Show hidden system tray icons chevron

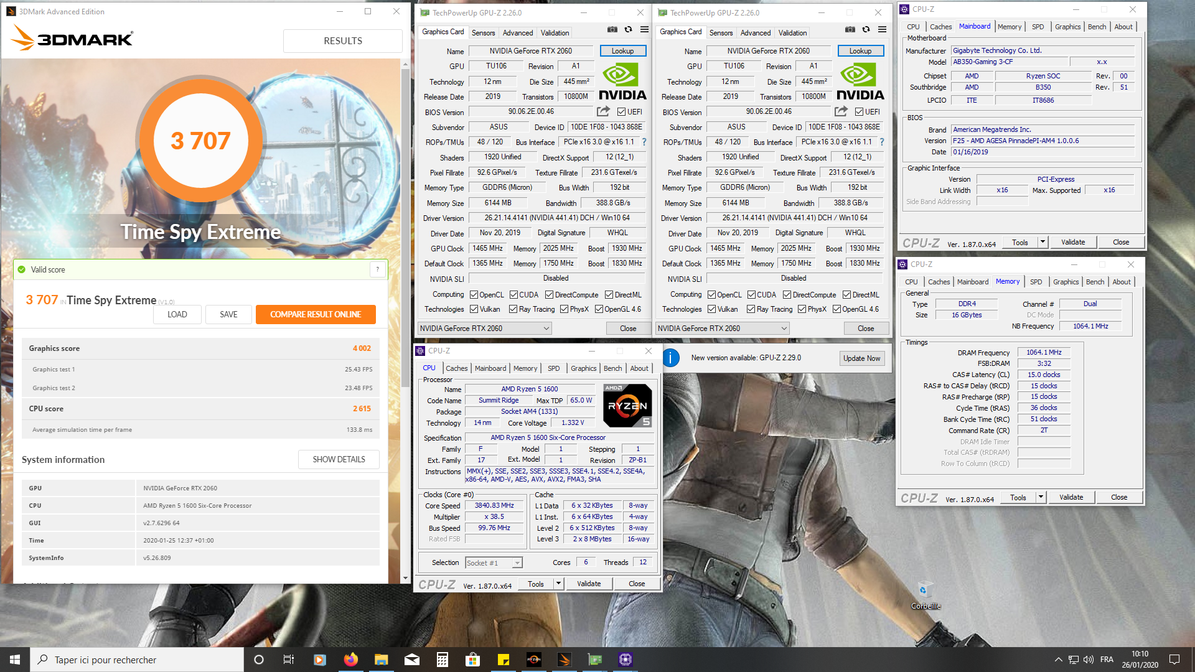click(1058, 660)
